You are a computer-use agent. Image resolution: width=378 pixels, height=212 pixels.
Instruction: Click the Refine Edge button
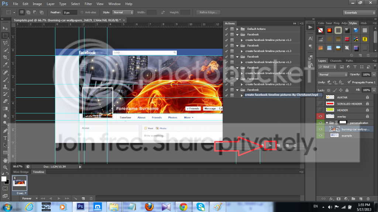[x=208, y=12]
